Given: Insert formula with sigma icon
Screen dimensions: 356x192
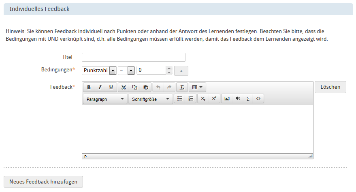Looking at the screenshot, I should coord(248,98).
